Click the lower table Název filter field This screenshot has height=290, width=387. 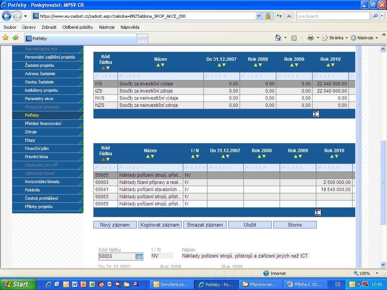(150, 168)
